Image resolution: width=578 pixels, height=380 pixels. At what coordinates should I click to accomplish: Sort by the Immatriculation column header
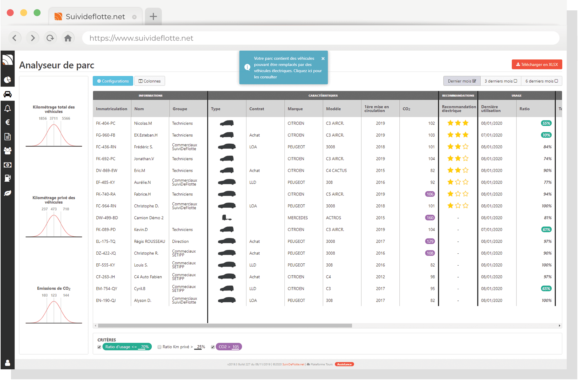(111, 109)
